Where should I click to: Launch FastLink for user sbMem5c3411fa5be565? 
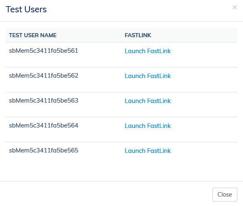tap(148, 151)
